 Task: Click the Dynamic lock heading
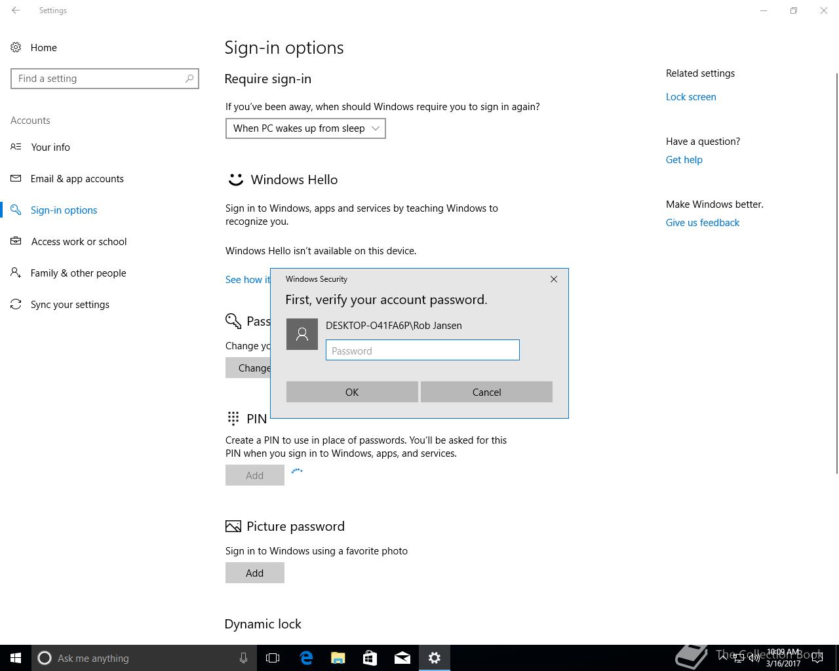click(263, 624)
